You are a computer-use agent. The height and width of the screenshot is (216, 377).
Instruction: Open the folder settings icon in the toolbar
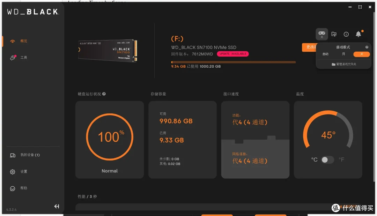point(334,34)
